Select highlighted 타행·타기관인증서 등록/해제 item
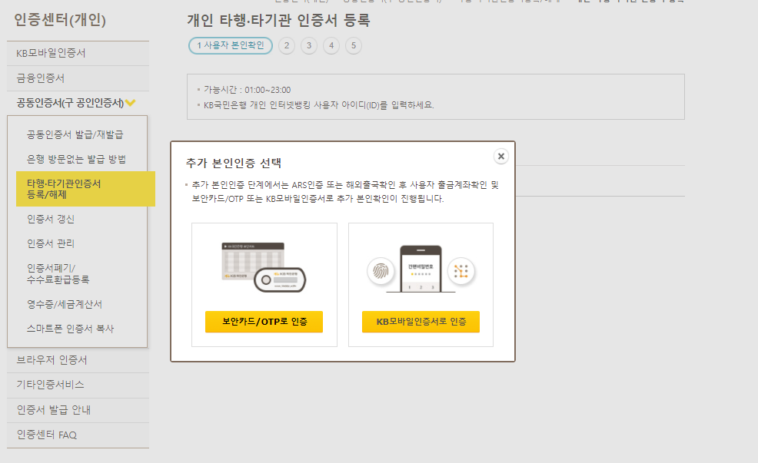The width and height of the screenshot is (758, 463). (85, 189)
